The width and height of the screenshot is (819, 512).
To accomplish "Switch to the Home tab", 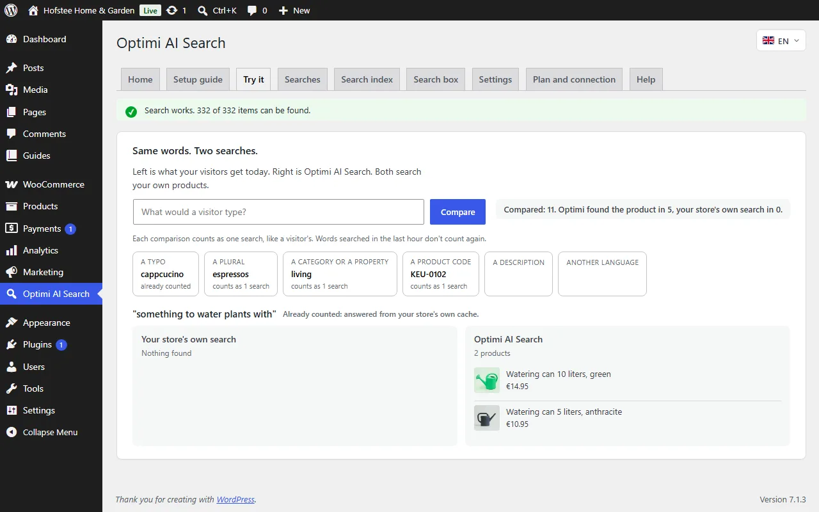I will click(140, 79).
